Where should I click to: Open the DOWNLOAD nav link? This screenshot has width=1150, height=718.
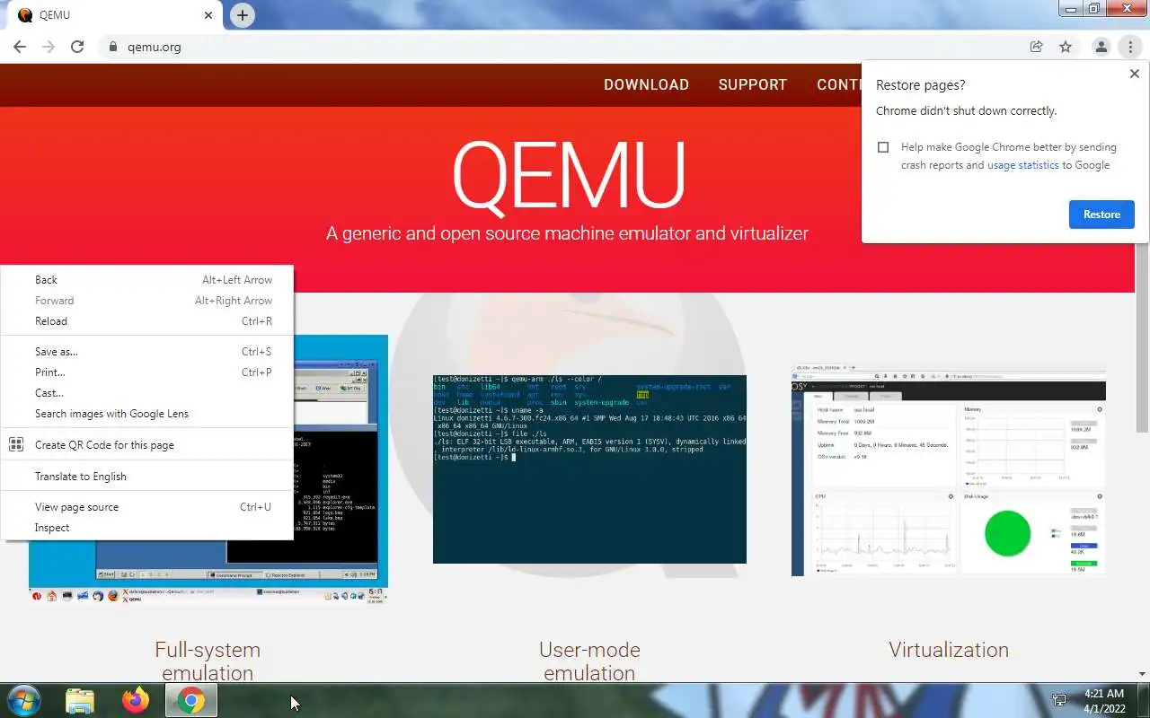[x=646, y=84]
